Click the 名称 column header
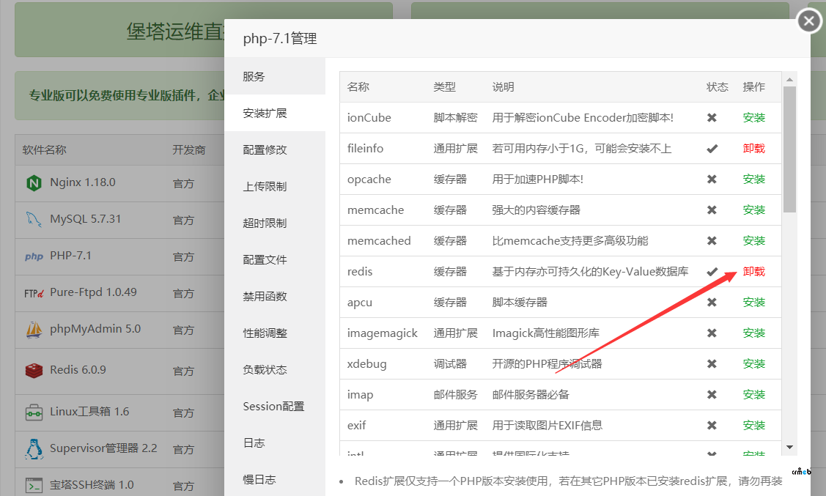 pyautogui.click(x=358, y=87)
